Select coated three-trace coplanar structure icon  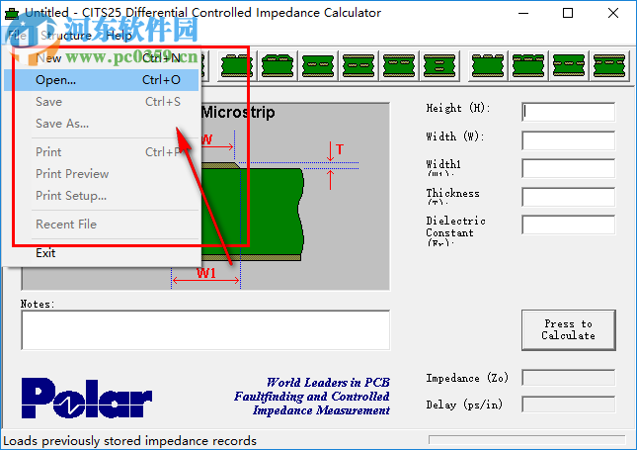coord(528,66)
